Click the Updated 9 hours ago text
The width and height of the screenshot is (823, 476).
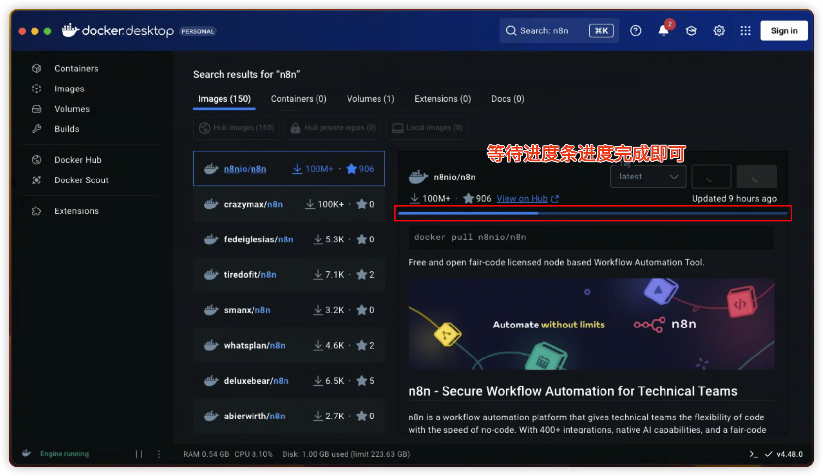click(734, 199)
